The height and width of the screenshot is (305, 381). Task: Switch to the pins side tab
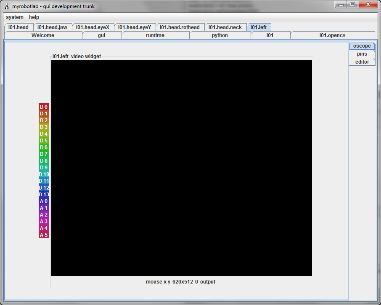click(362, 54)
